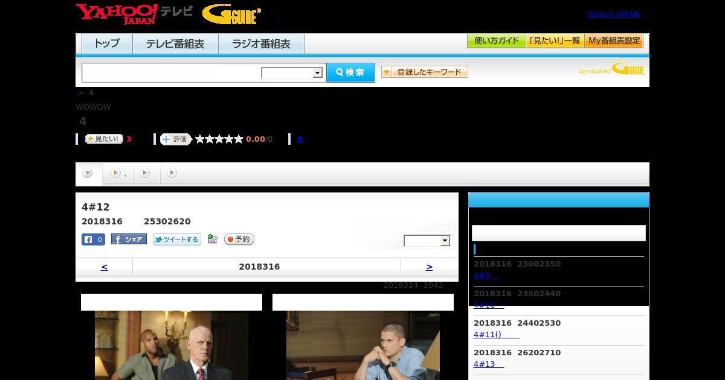This screenshot has width=725, height=380.
Task: Click the 2018316 26202710 schedule time
Action: coord(517,353)
